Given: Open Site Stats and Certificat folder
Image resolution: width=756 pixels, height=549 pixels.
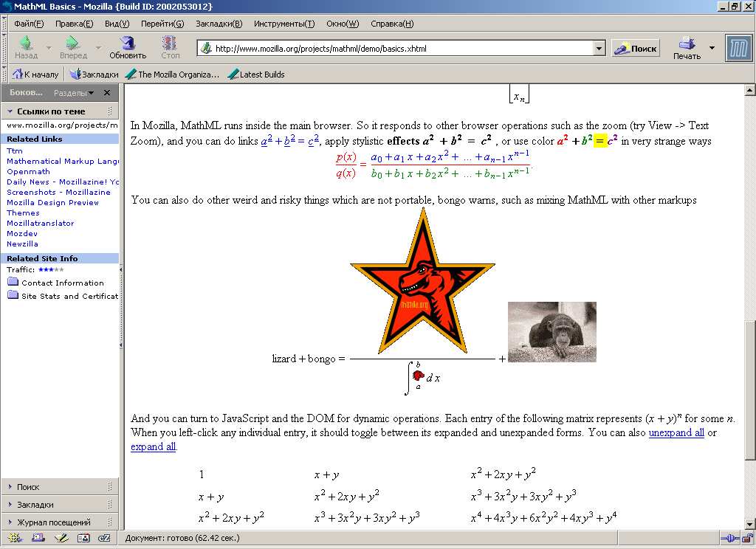Looking at the screenshot, I should click(x=63, y=295).
